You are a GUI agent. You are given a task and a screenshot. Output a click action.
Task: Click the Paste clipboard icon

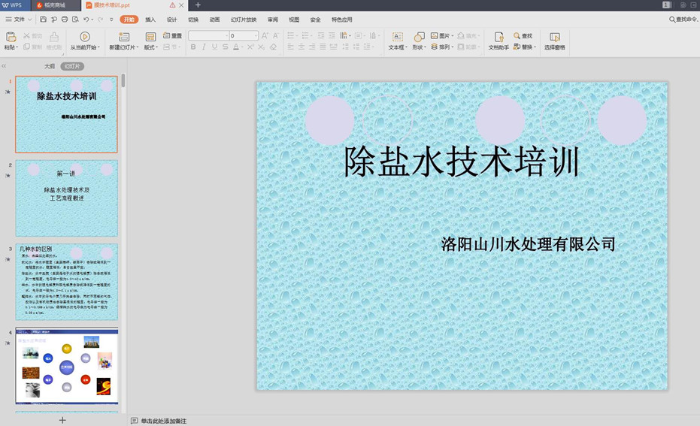point(11,37)
